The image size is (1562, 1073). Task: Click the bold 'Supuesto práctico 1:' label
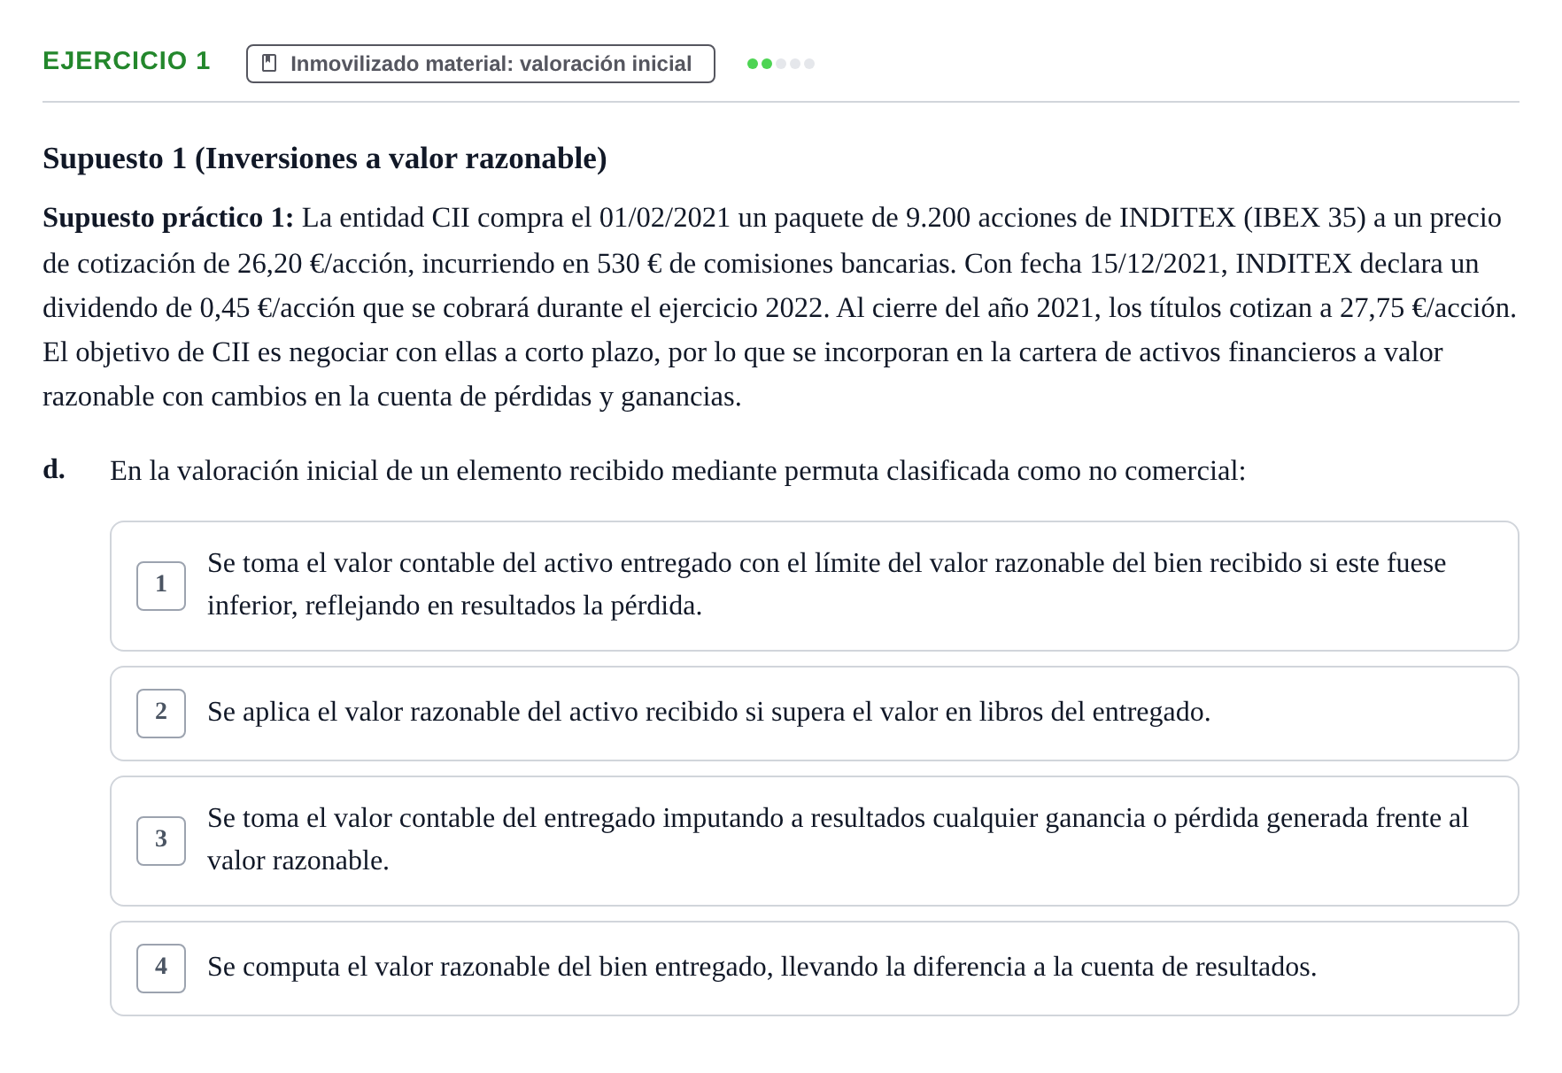pyautogui.click(x=168, y=218)
